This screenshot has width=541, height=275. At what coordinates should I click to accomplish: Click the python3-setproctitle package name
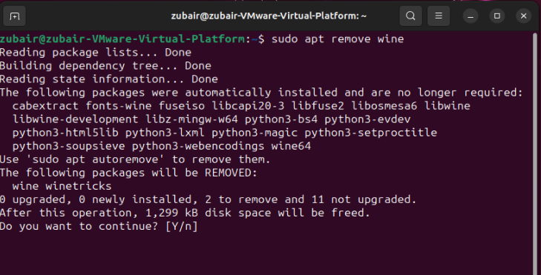click(371, 133)
